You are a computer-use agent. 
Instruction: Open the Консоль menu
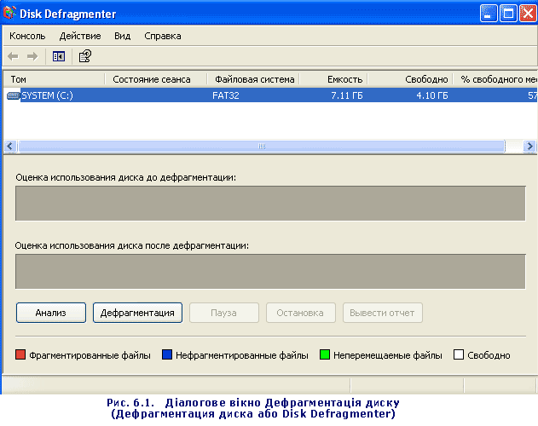[x=27, y=36]
